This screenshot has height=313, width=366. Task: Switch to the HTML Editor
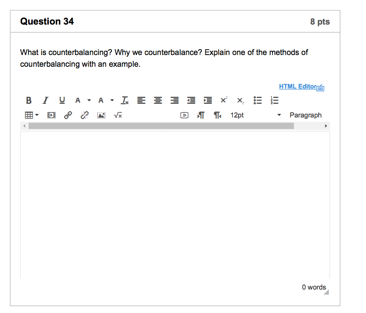298,86
